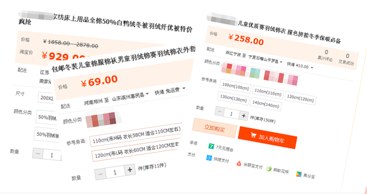The image size is (367, 194).
Task: Decrease quantity with minus on ¥929 bedding page
Action: tap(38, 154)
